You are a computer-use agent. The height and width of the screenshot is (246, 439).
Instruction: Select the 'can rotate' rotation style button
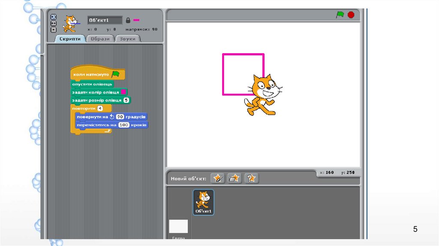[54, 17]
